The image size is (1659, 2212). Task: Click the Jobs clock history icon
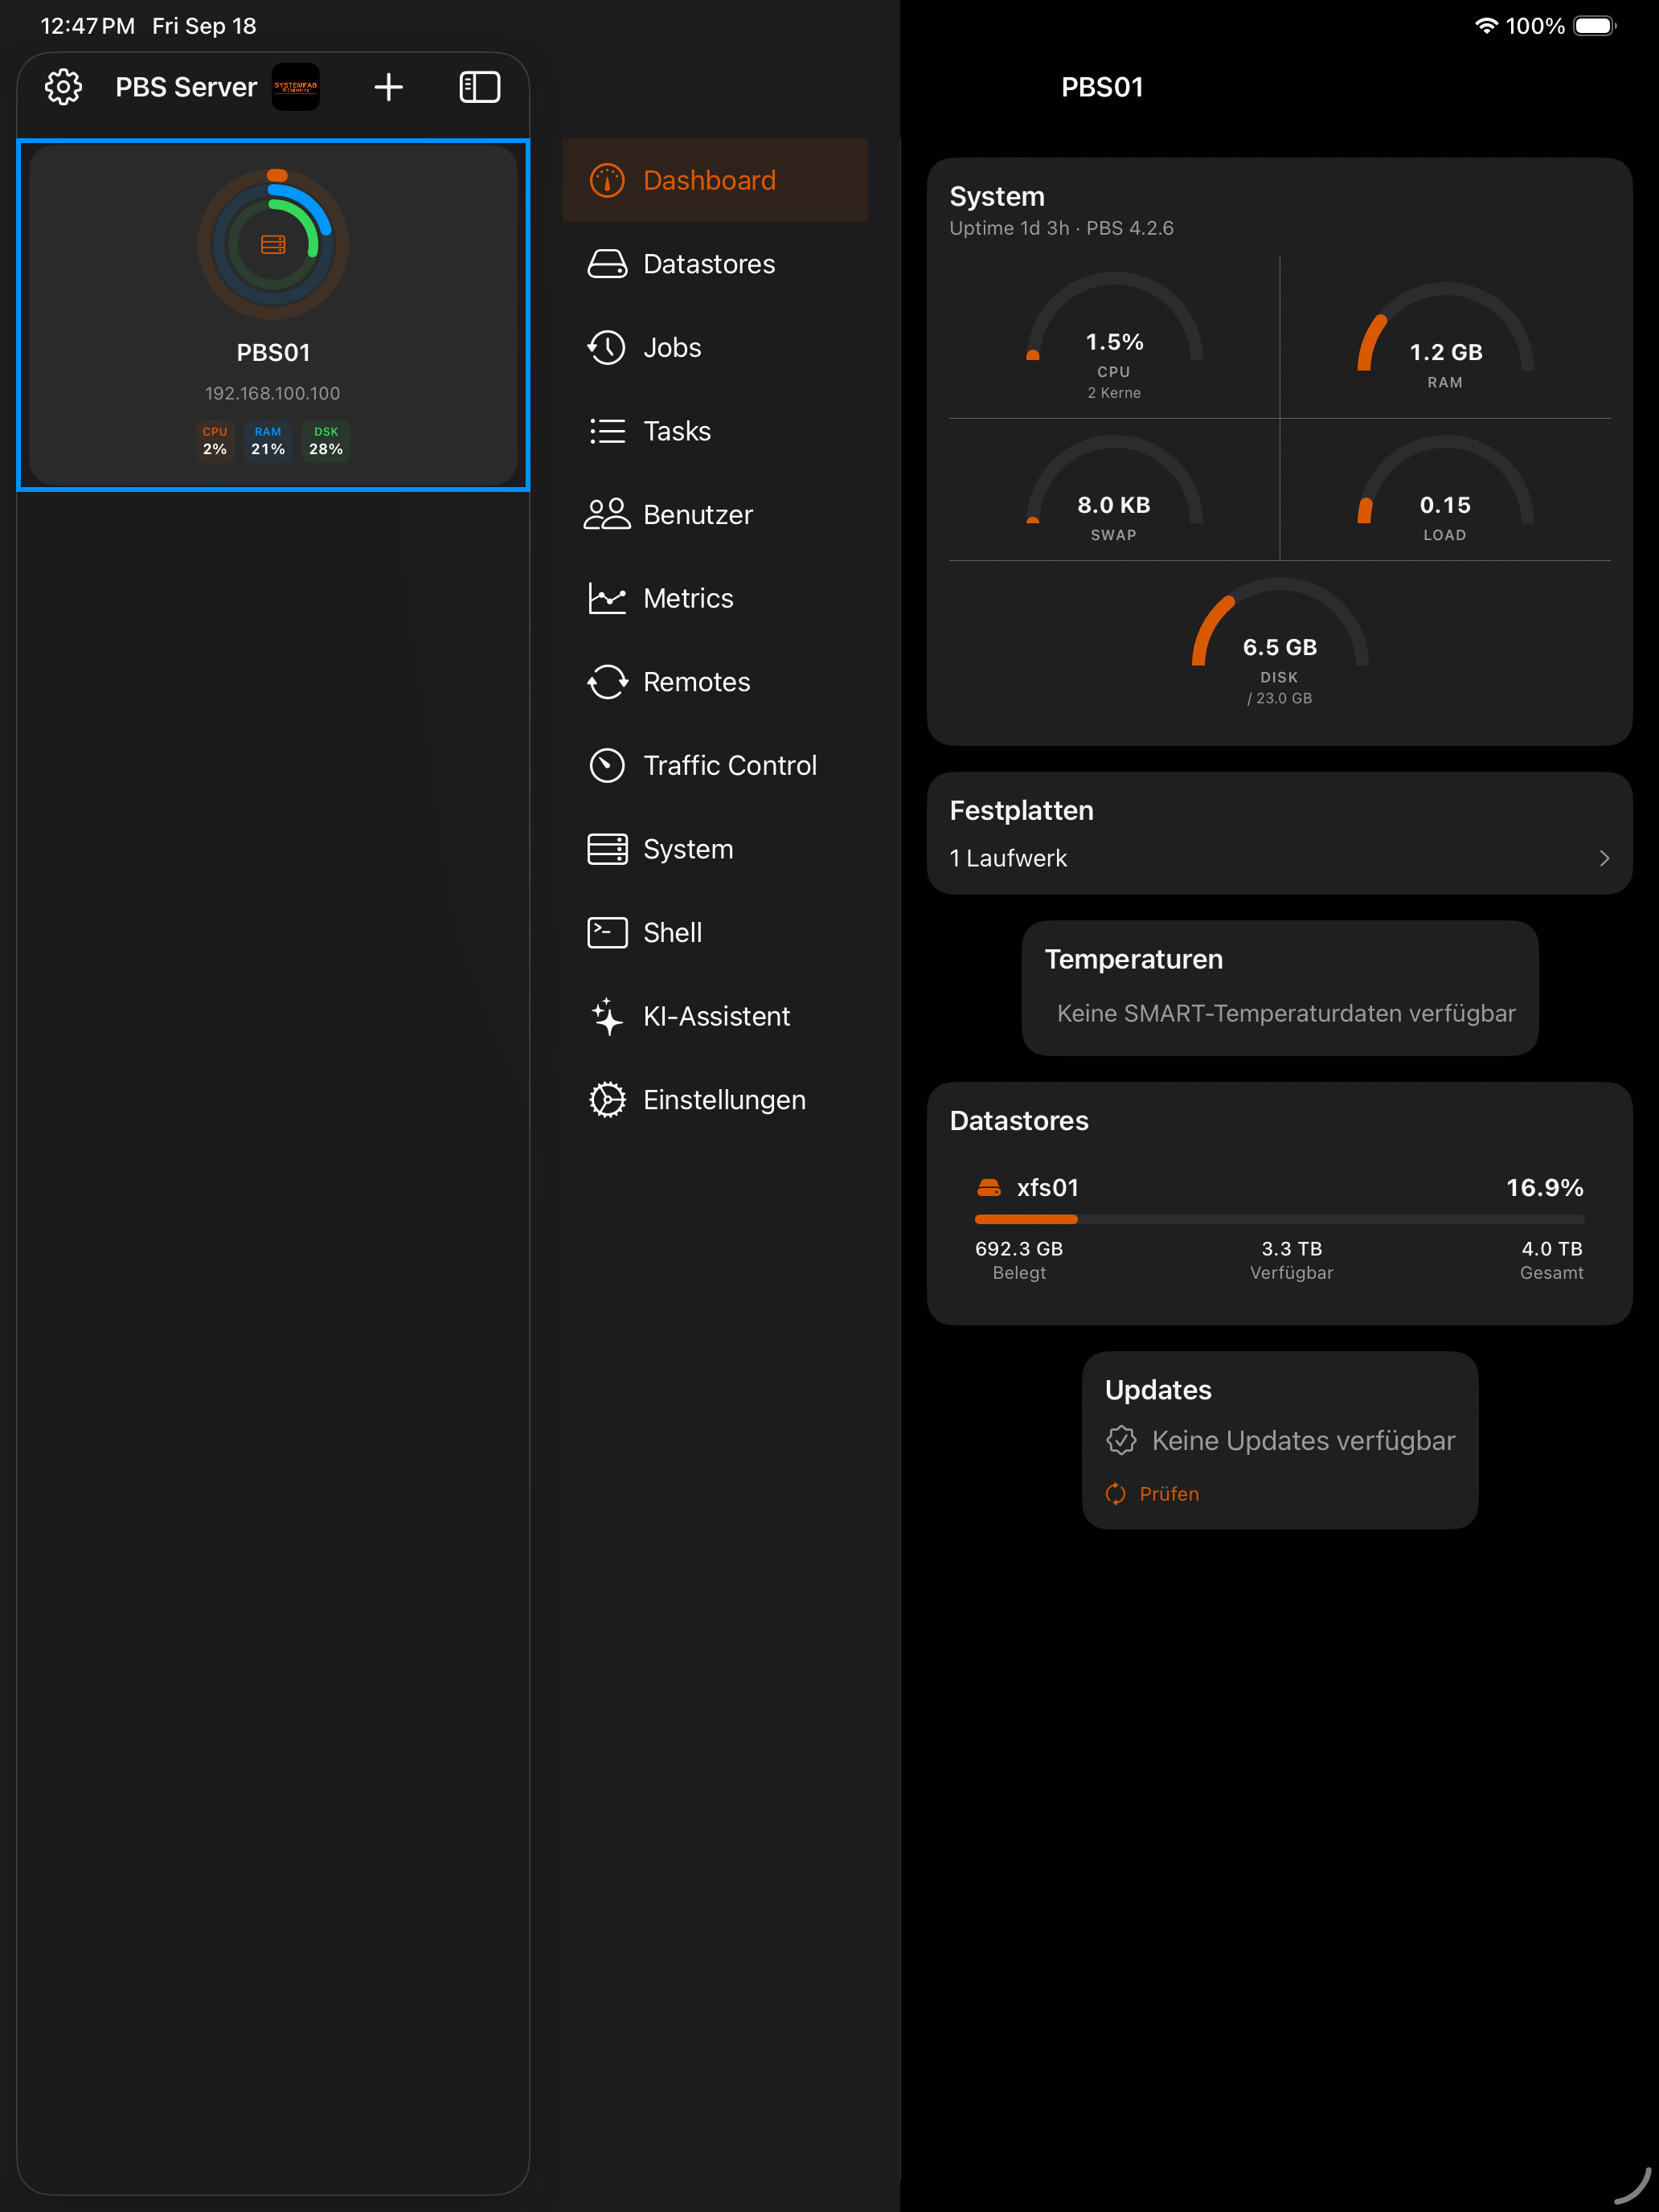[x=607, y=347]
